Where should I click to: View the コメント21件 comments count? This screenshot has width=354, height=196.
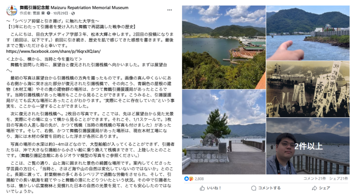(x=315, y=179)
